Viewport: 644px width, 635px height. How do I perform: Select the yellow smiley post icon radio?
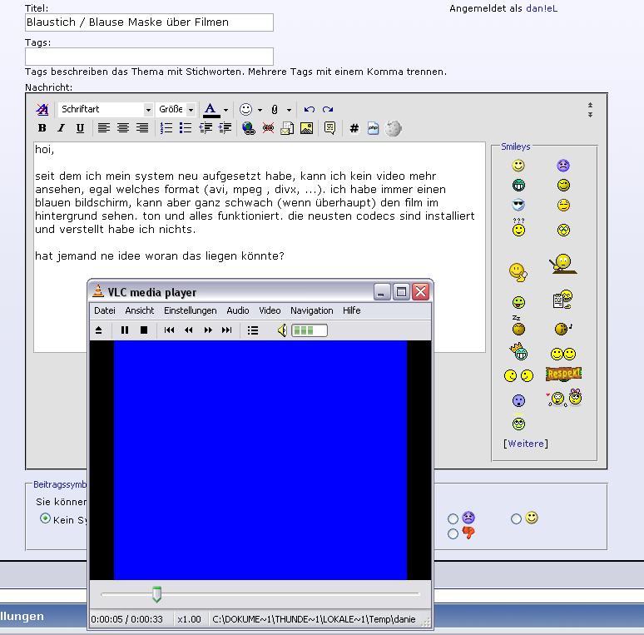click(516, 519)
